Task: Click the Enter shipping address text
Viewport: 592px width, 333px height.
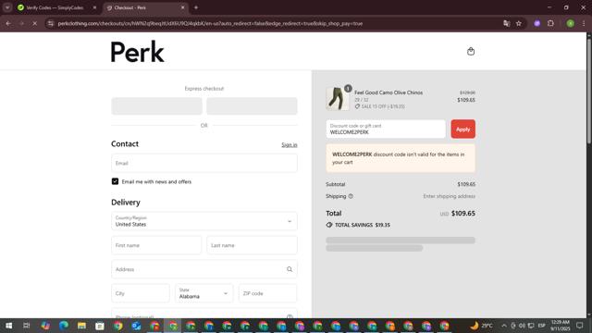Action: [x=449, y=196]
